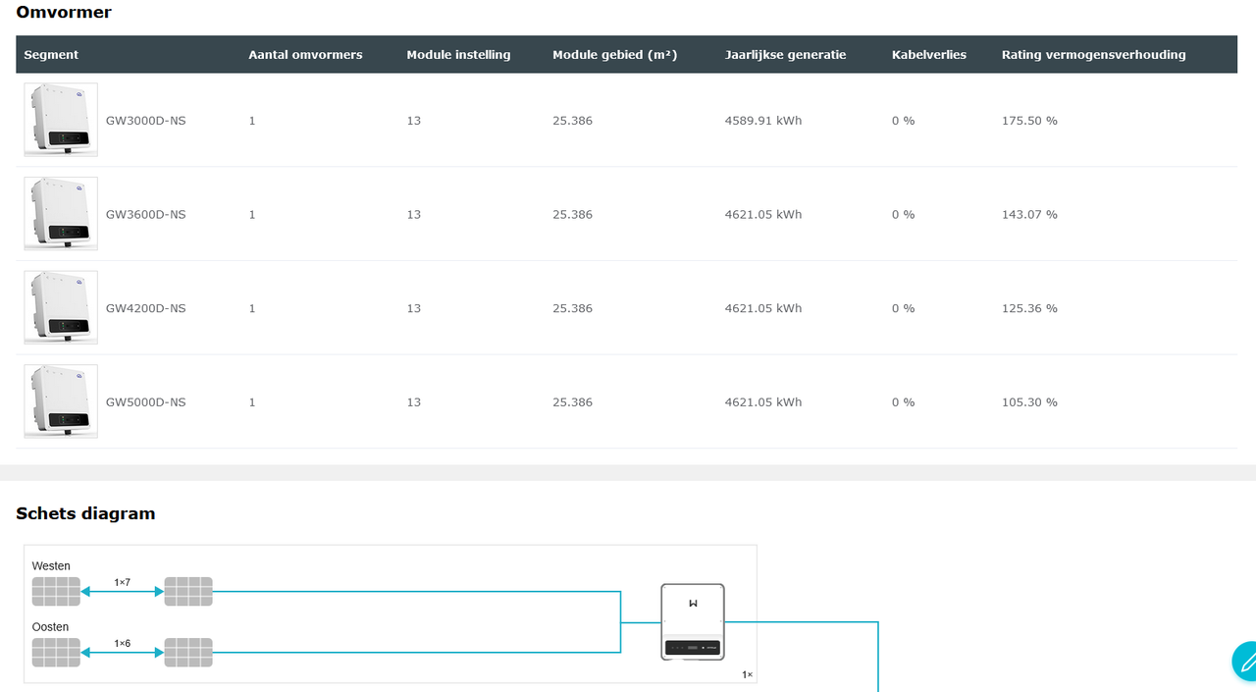
Task: Select the GW3000D-NS model name
Action: 145,121
